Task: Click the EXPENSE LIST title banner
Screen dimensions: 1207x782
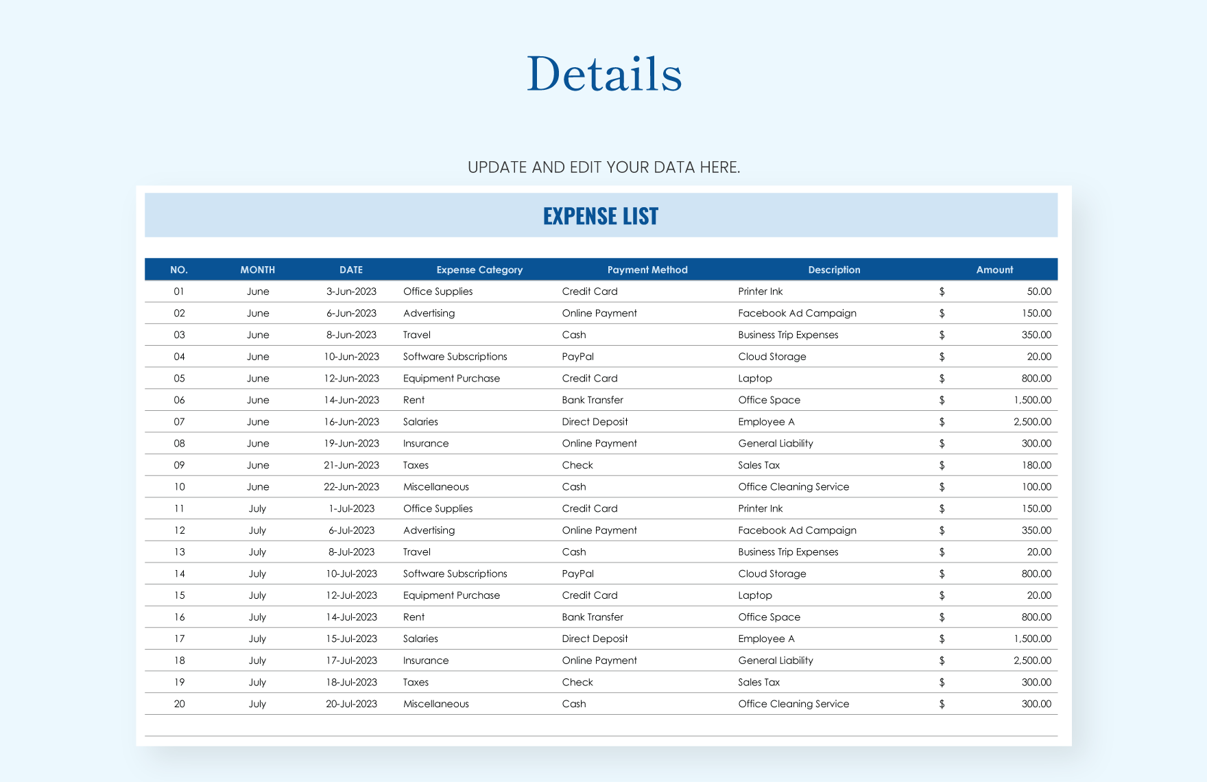Action: (601, 216)
